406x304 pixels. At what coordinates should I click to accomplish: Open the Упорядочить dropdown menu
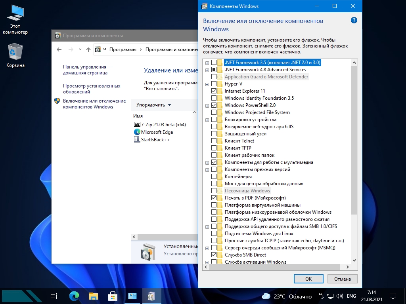coord(153,105)
